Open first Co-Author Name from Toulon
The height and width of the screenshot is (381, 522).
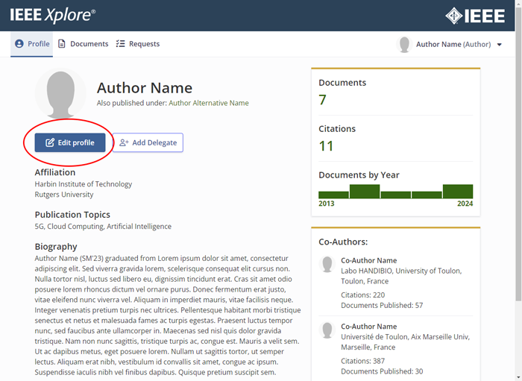click(x=368, y=261)
